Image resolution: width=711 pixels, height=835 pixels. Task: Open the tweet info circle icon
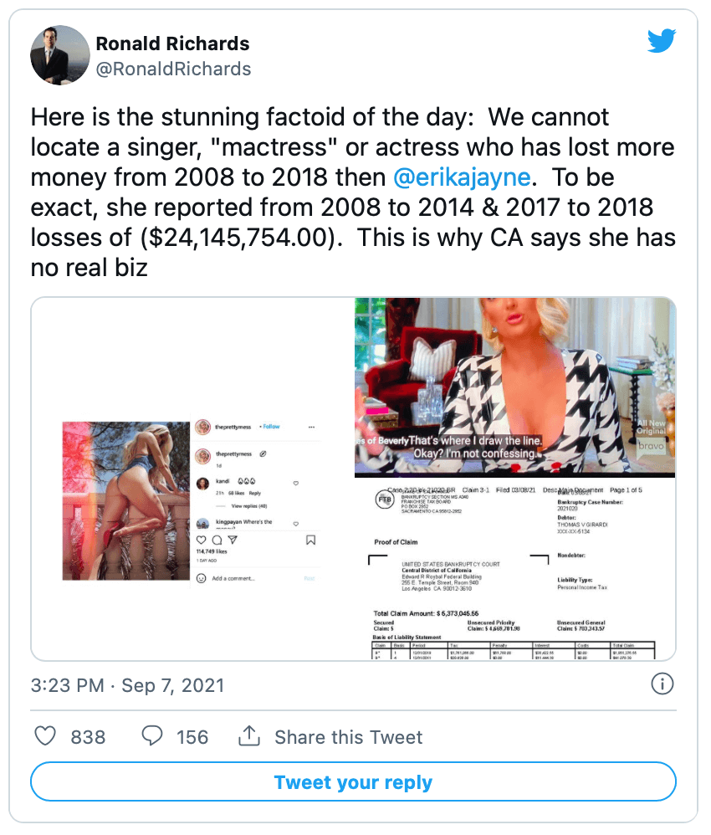click(662, 684)
